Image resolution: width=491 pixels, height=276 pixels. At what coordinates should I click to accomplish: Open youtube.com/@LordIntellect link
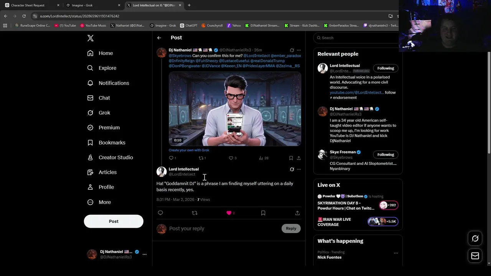pyautogui.click(x=356, y=92)
